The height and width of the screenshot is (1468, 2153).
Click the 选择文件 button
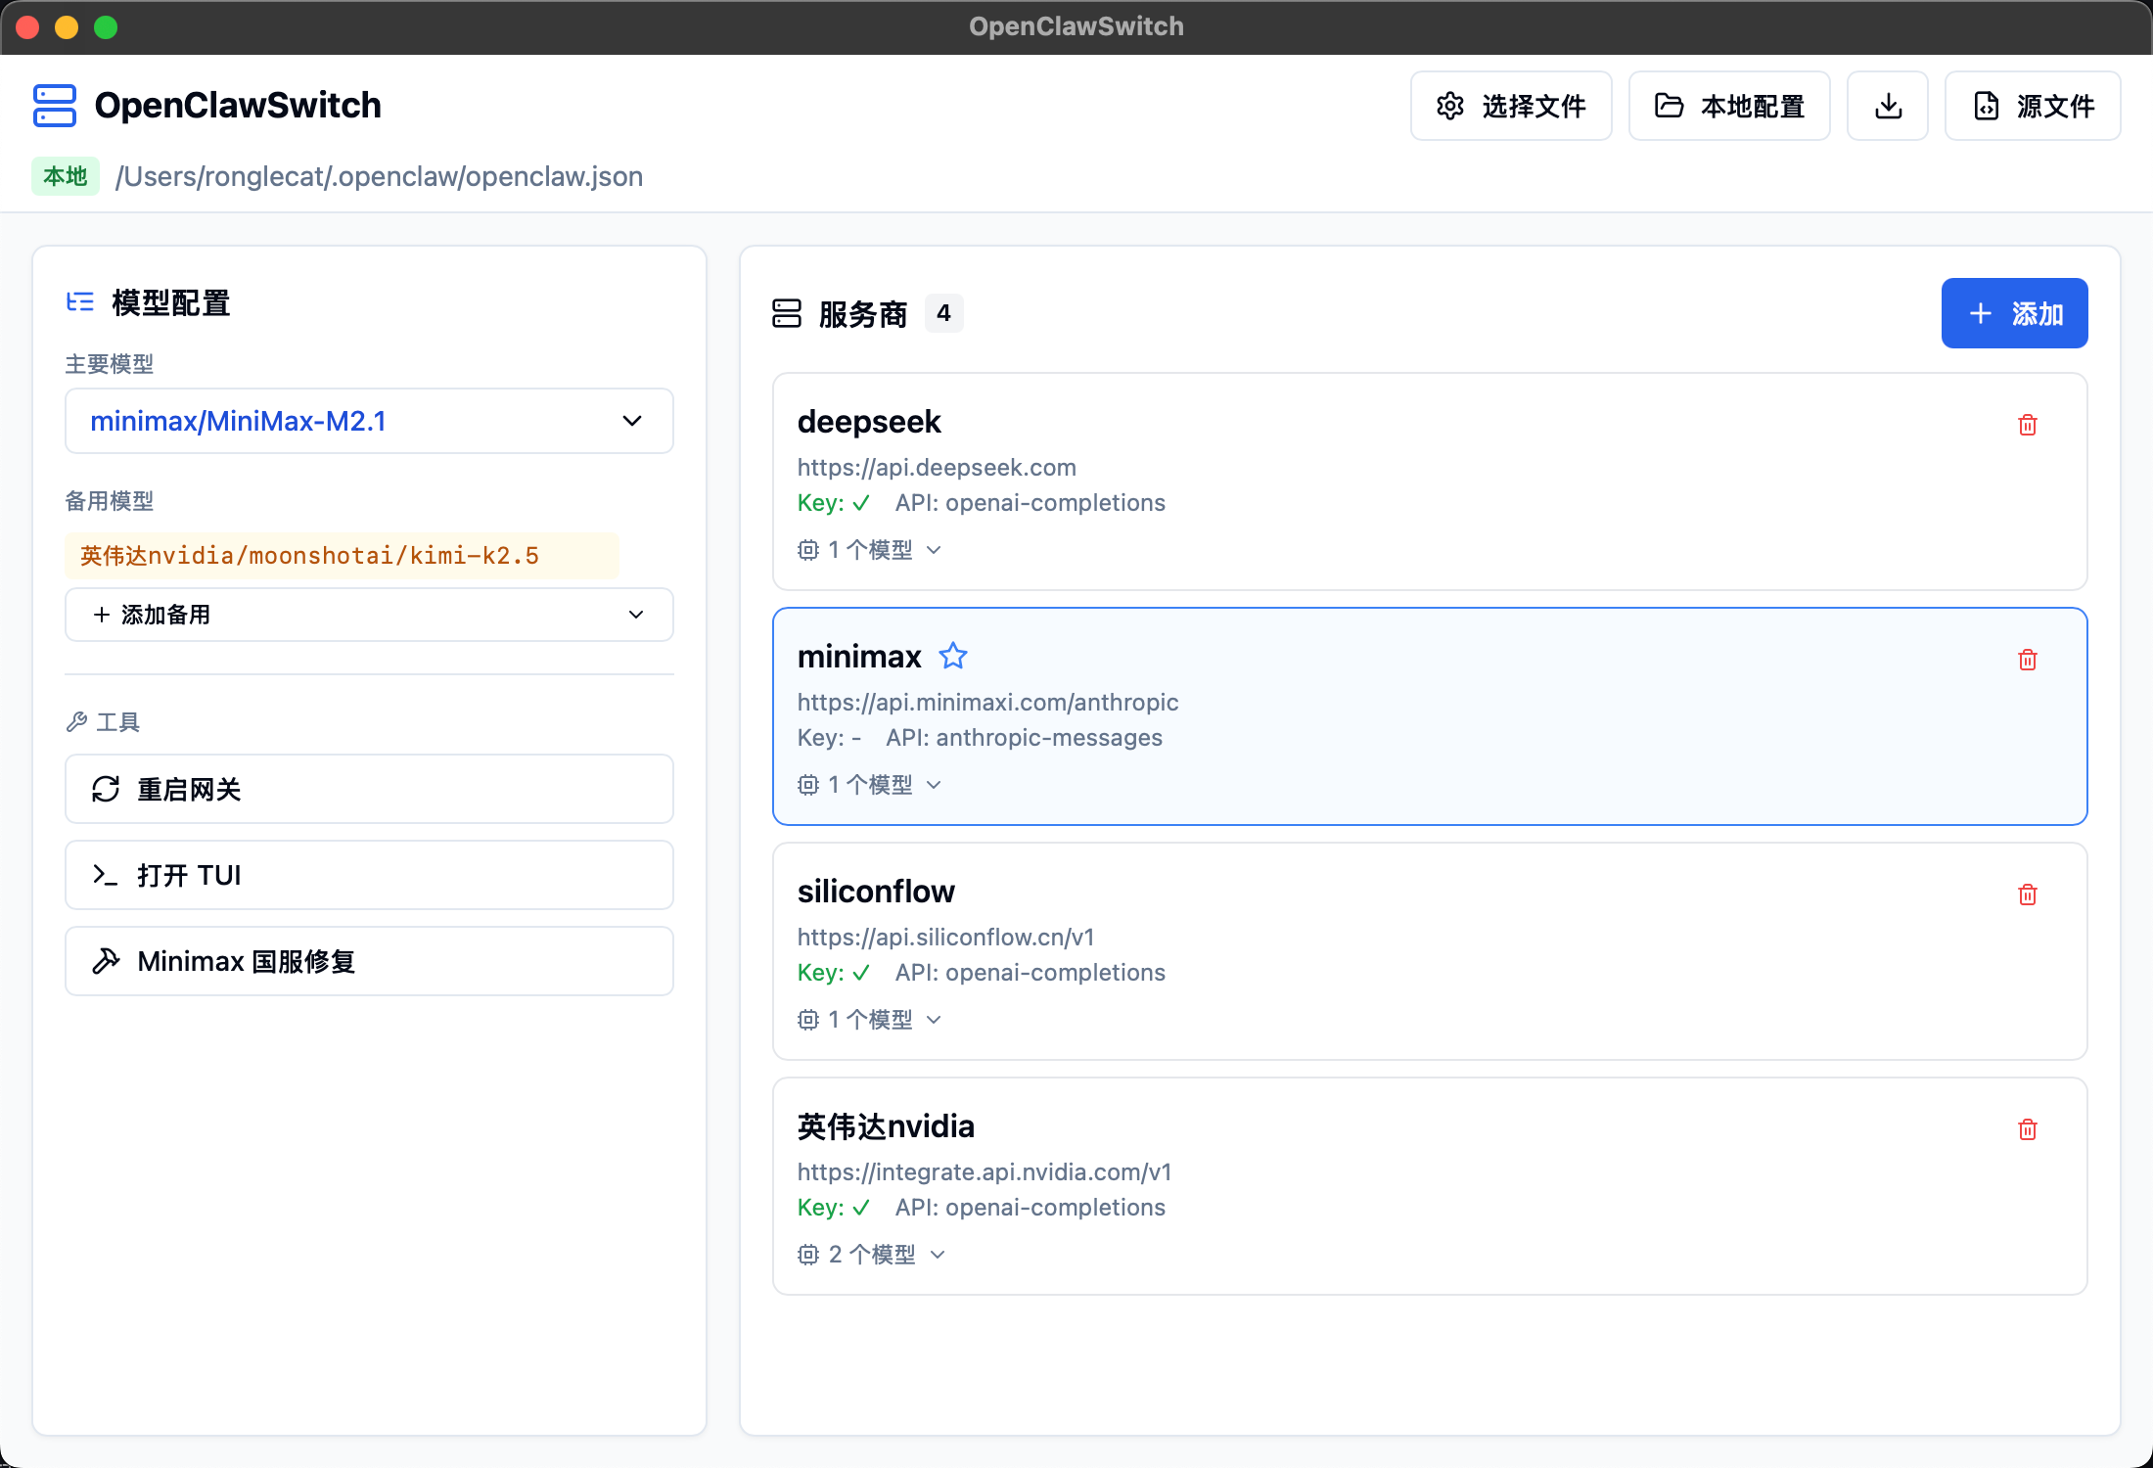coord(1510,106)
